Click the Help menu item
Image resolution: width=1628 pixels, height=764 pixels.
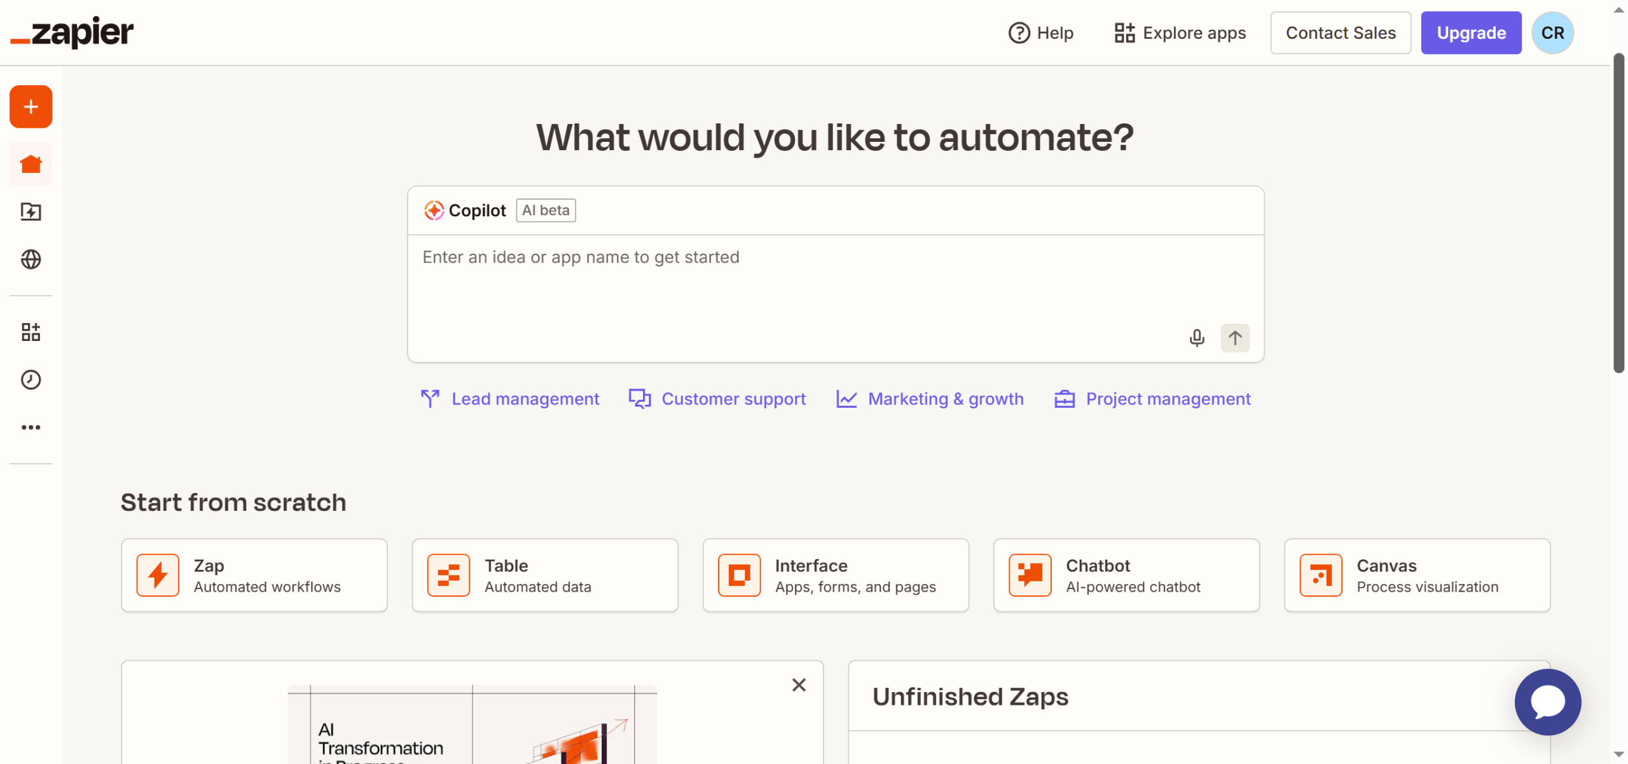click(1041, 33)
